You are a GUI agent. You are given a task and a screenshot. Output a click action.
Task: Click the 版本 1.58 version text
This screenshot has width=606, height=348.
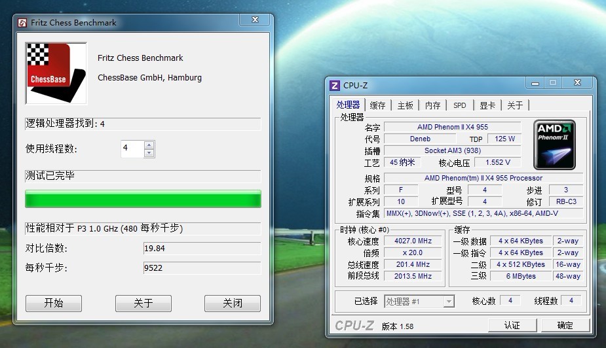[x=398, y=326]
